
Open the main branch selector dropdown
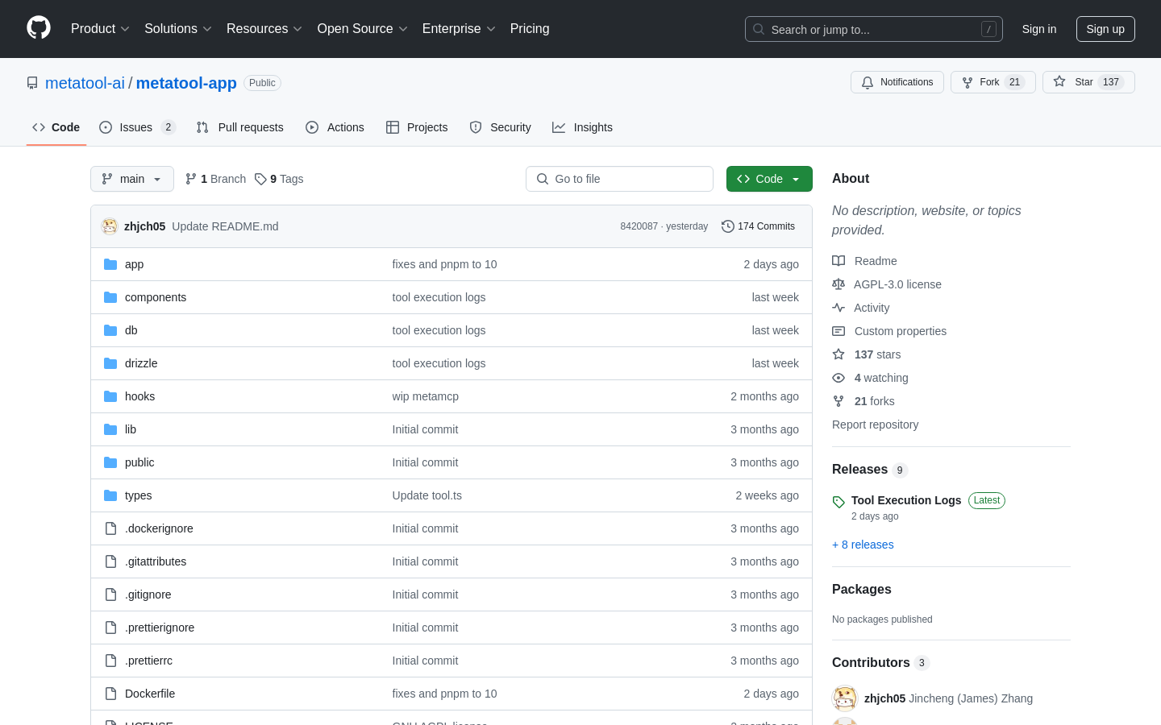[x=132, y=179]
